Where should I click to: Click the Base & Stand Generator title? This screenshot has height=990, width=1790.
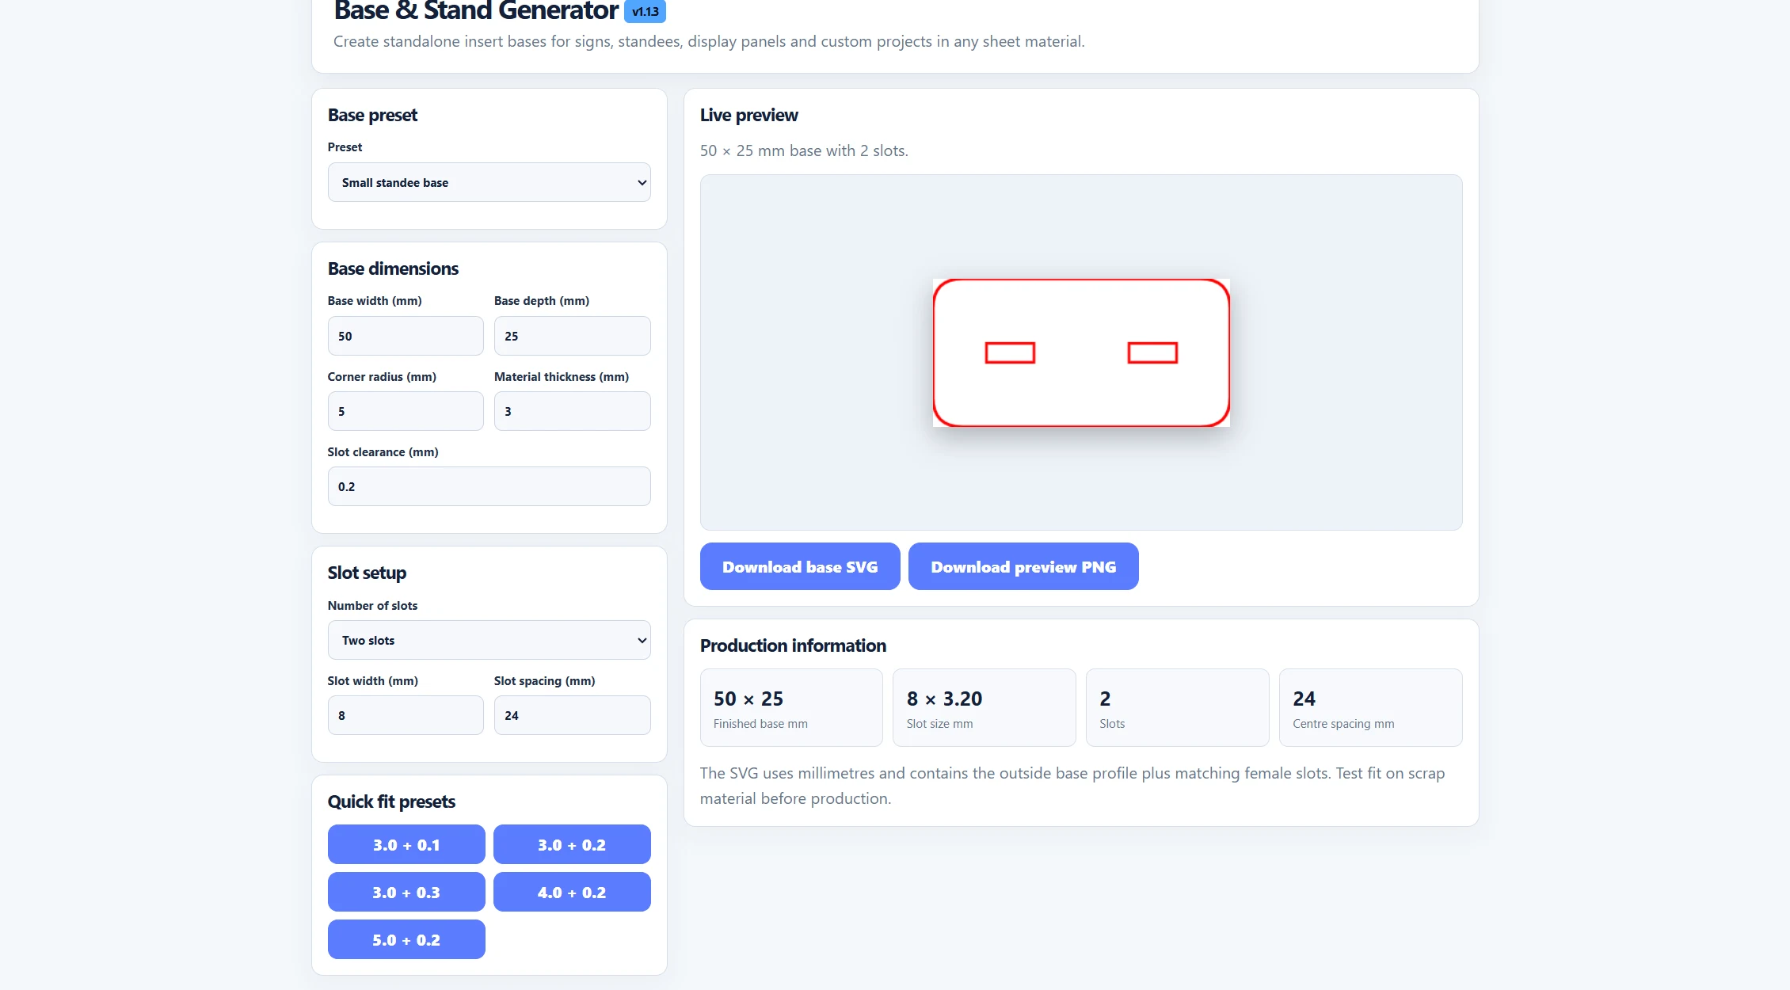point(476,11)
